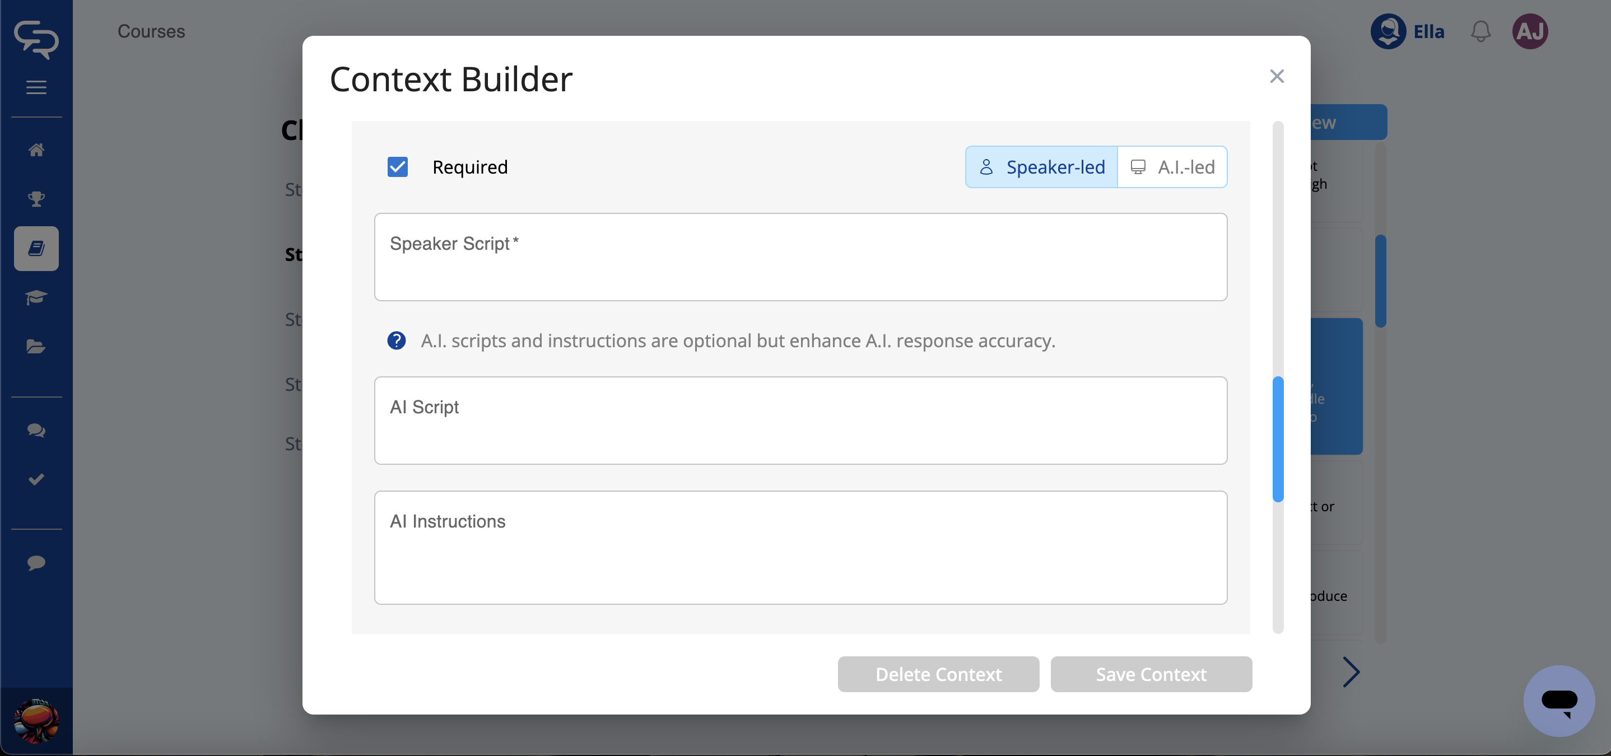Screen dimensions: 1611x756
Task: Switch to A.I.-led mode
Action: [x=1172, y=167]
